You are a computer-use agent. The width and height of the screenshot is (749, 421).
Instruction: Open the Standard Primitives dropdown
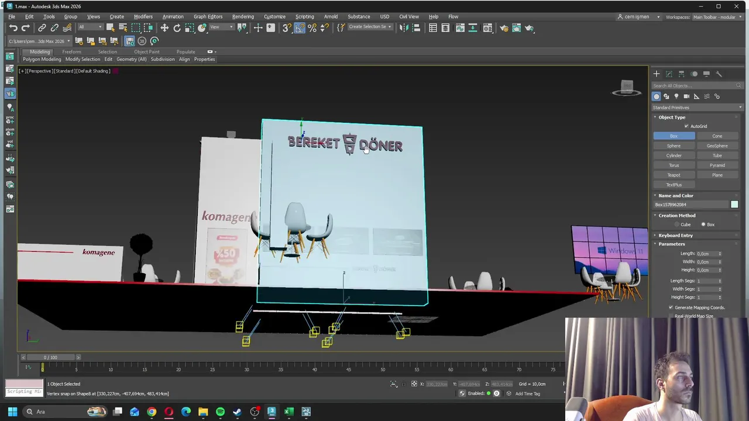coord(698,108)
